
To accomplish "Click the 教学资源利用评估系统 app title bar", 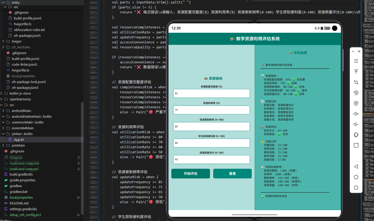I will click(x=255, y=39).
